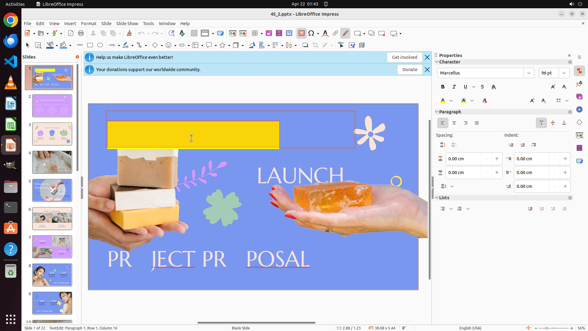
Task: Click the highlighting color swatch button
Action: 463,101
